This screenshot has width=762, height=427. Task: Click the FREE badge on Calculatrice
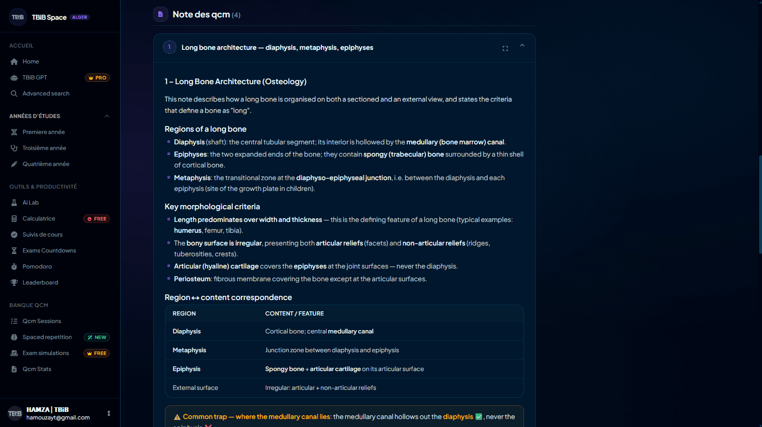pyautogui.click(x=97, y=219)
